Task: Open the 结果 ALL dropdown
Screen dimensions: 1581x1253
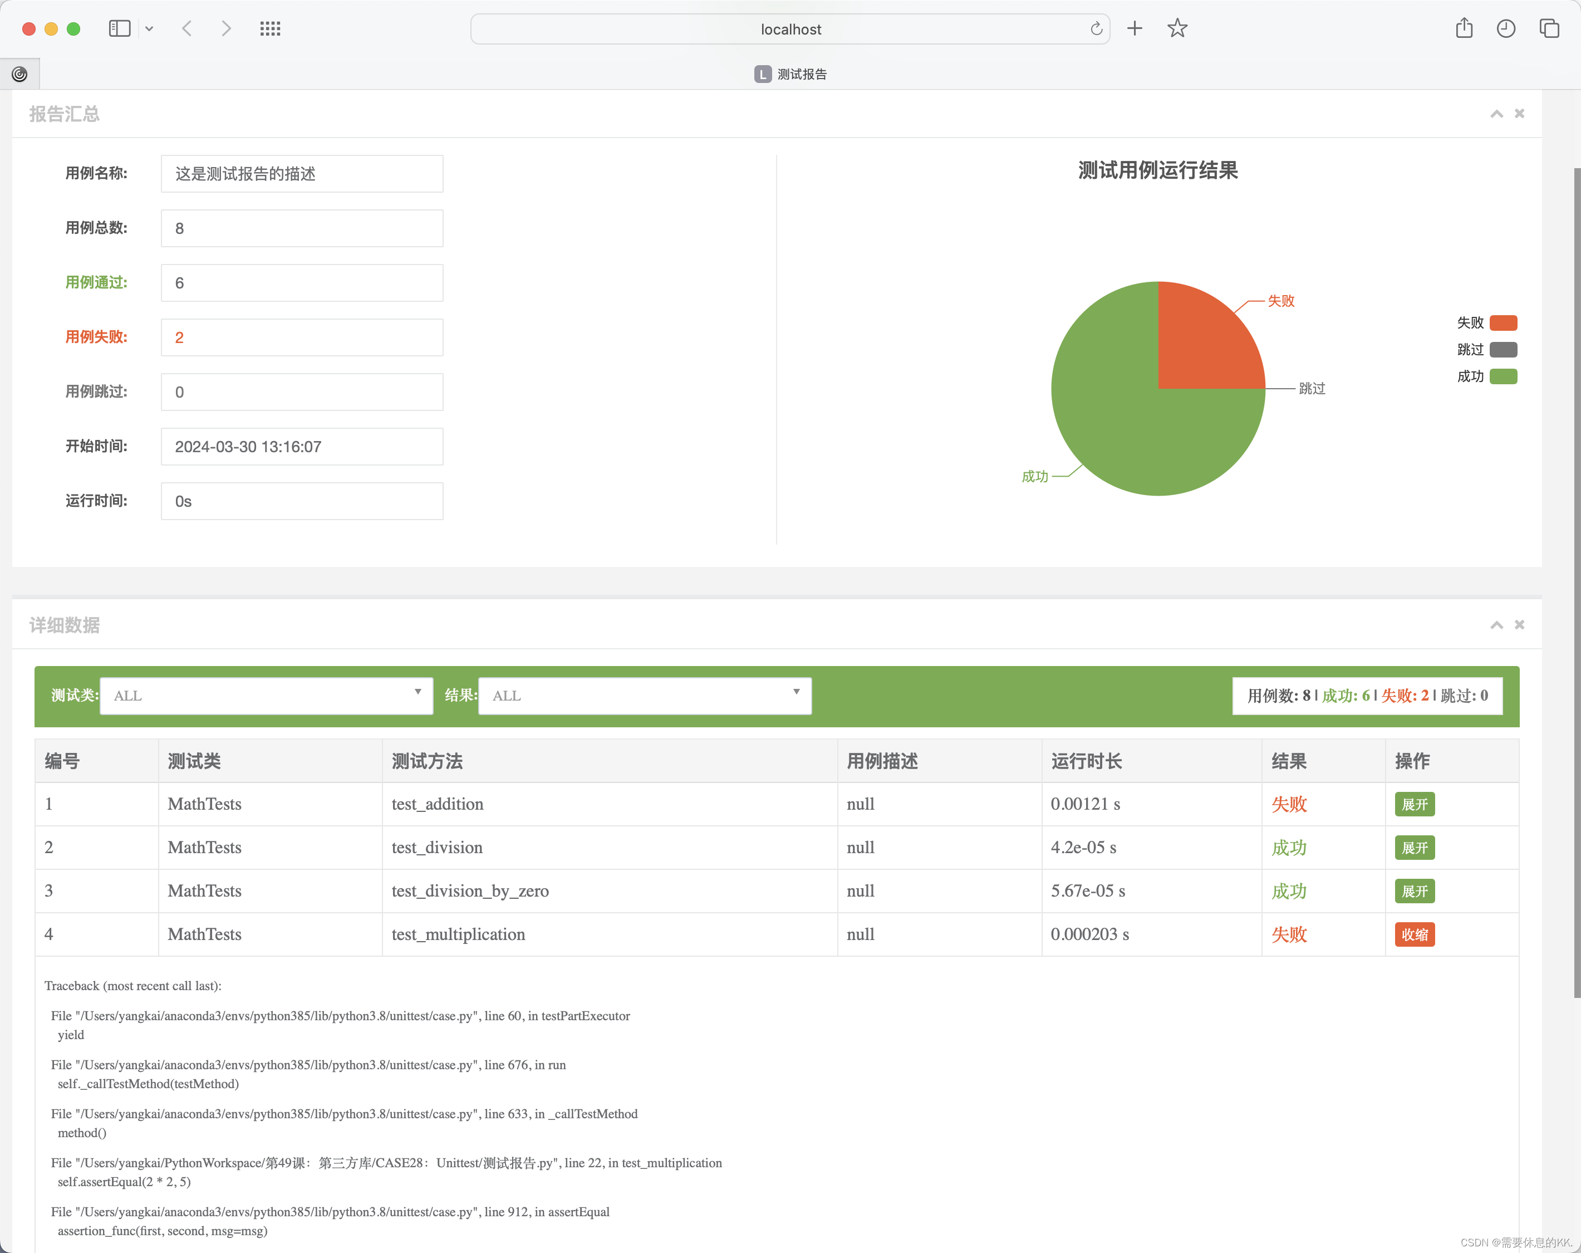Action: pyautogui.click(x=645, y=696)
